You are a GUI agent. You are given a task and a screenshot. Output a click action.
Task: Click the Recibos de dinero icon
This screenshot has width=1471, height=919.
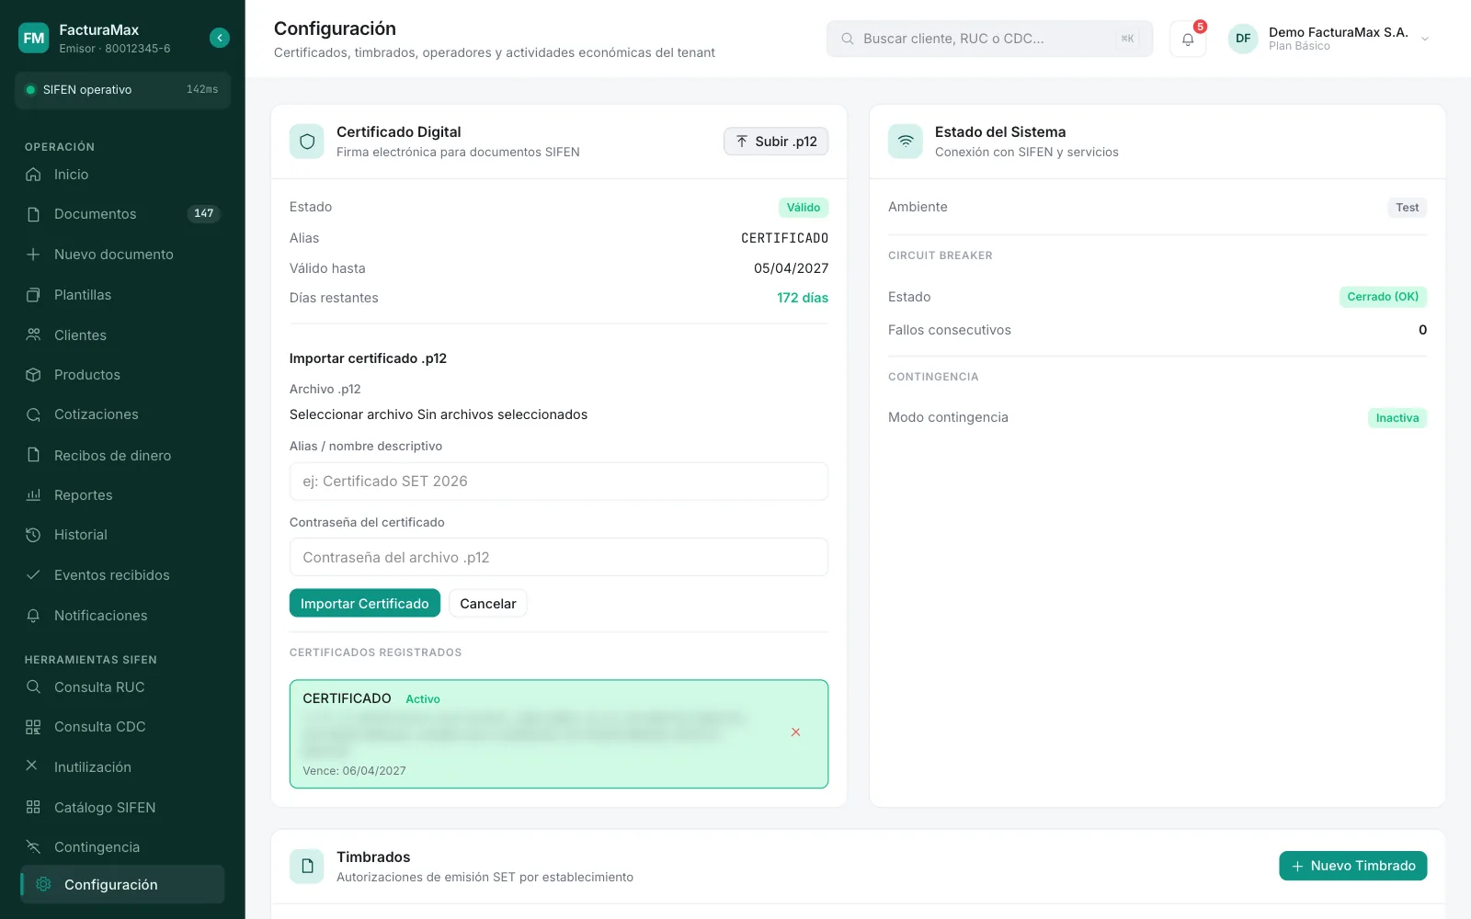pyautogui.click(x=33, y=455)
